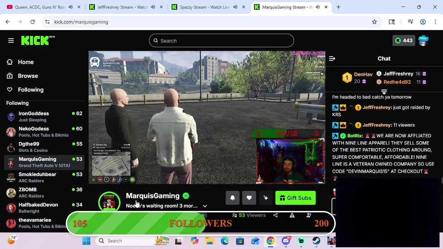Open Dgthe99 Slots & Casino channel
The width and height of the screenshot is (443, 249).
tap(44, 147)
